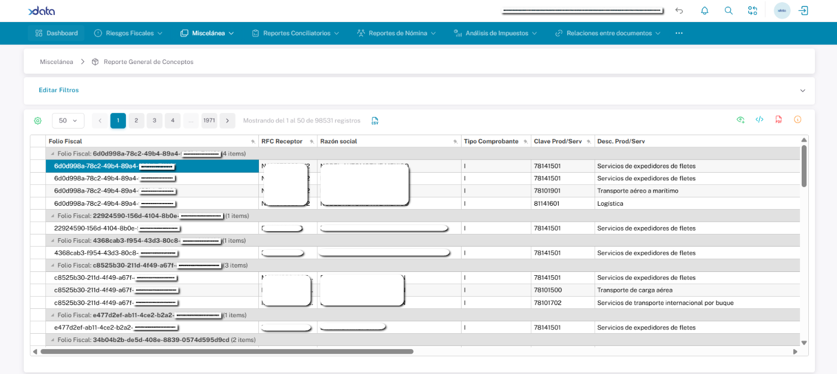Click the code brackets icon
The width and height of the screenshot is (837, 374).
click(x=760, y=120)
